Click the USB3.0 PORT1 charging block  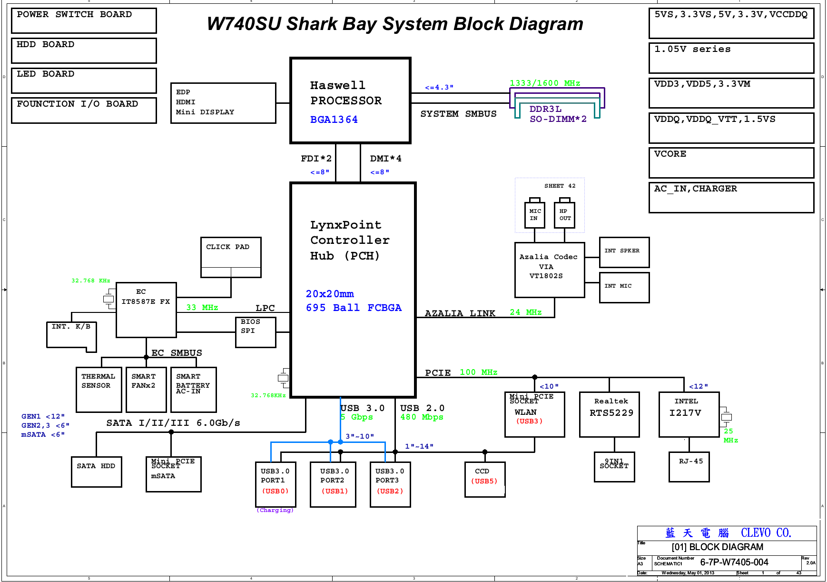pyautogui.click(x=276, y=484)
